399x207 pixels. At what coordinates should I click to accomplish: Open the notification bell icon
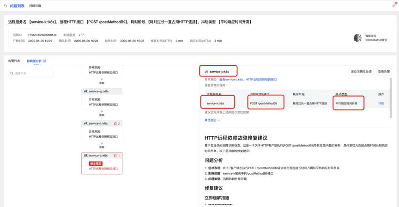coord(394,6)
